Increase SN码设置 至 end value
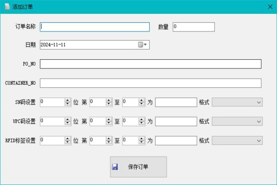The height and width of the screenshot is (185, 277). pos(142,100)
